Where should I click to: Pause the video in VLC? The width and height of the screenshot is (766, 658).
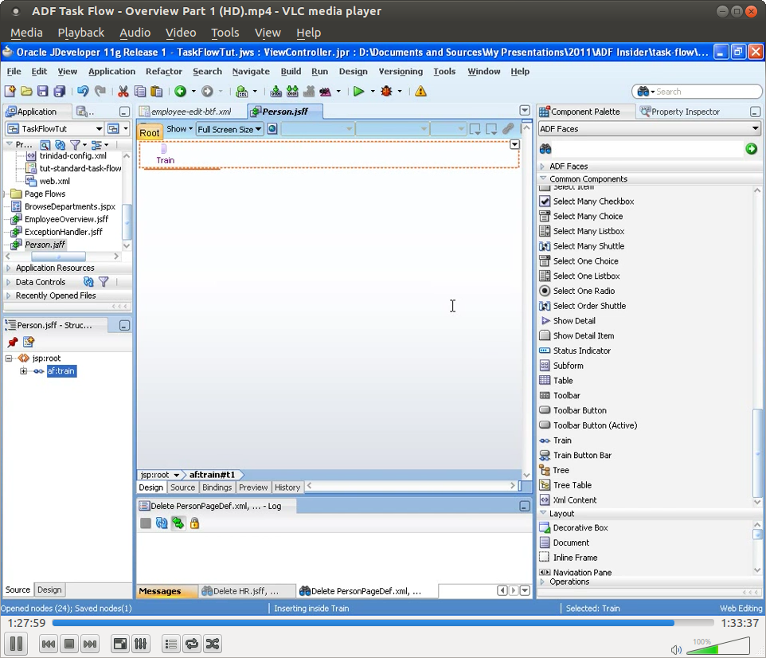[18, 644]
